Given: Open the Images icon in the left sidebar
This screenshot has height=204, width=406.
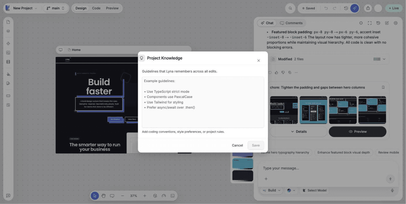Looking at the screenshot, I should tap(8, 53).
